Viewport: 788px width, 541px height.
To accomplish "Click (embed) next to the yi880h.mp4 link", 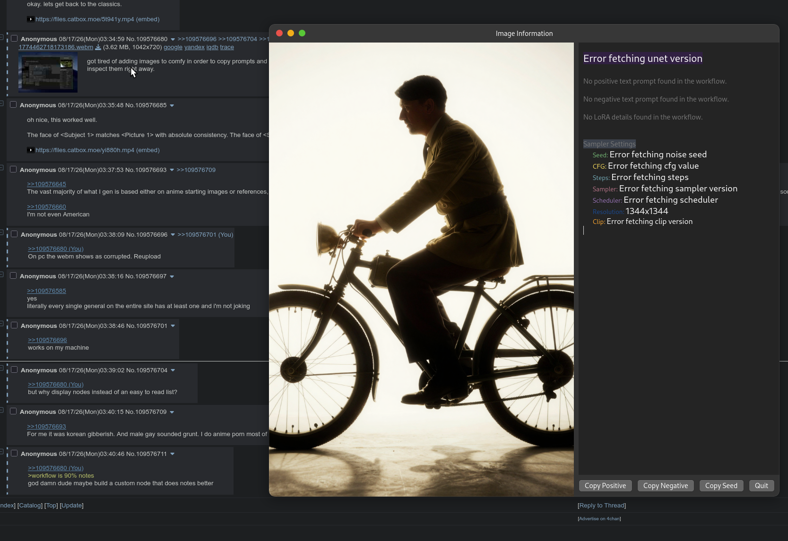I will pos(148,150).
